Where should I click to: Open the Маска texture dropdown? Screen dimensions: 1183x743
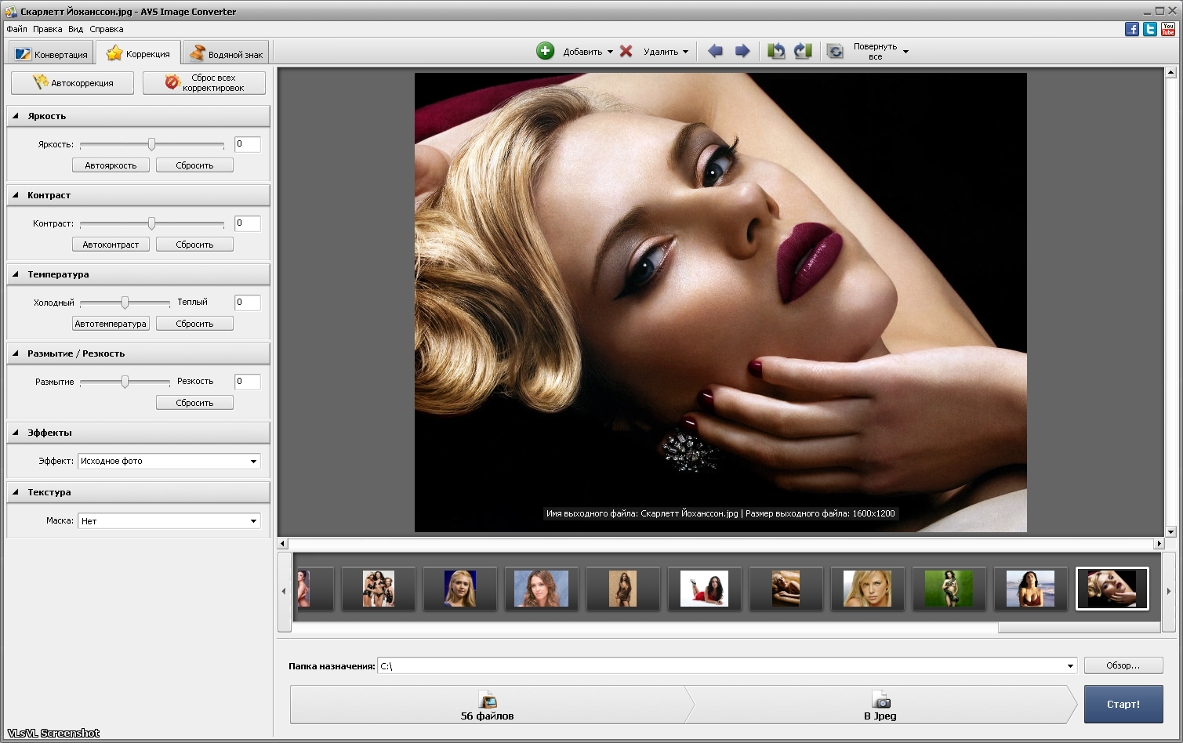coord(253,521)
